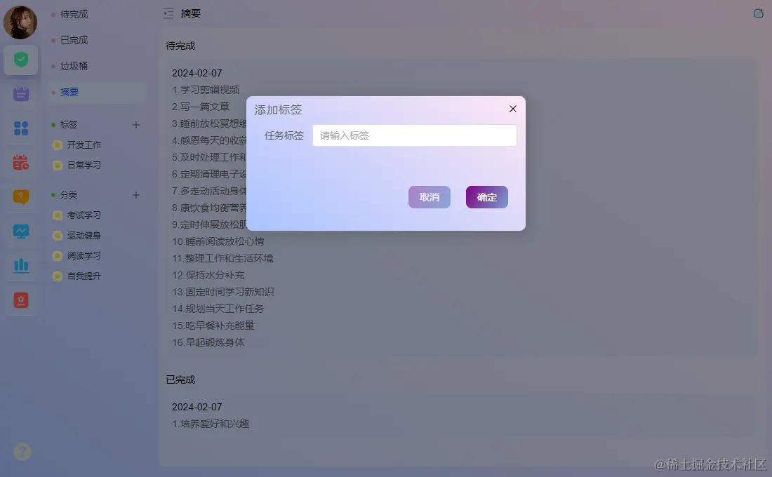
Task: Click task 11.整理工作和生活环境
Action: click(222, 258)
